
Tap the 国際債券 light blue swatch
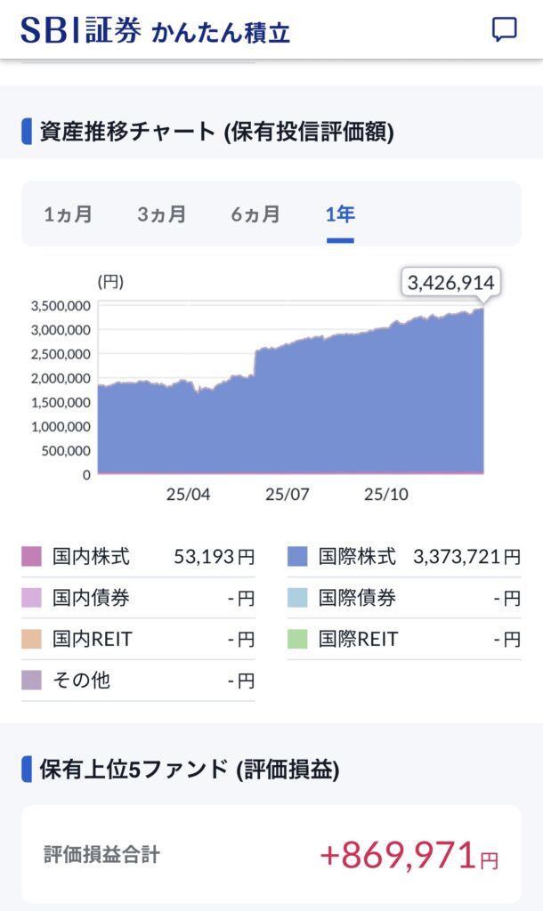click(298, 599)
